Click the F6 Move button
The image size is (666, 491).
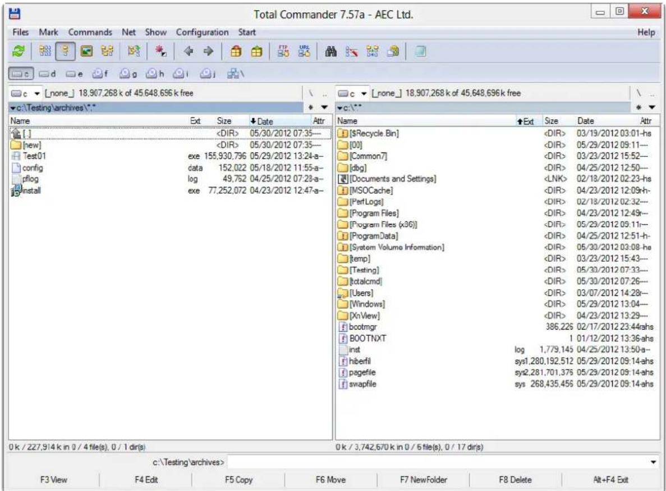coord(331,480)
